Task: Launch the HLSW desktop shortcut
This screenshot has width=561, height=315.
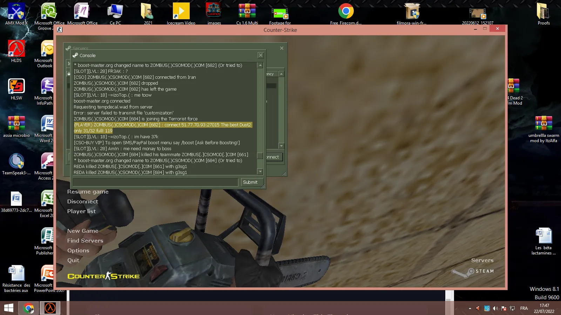Action: (16, 89)
